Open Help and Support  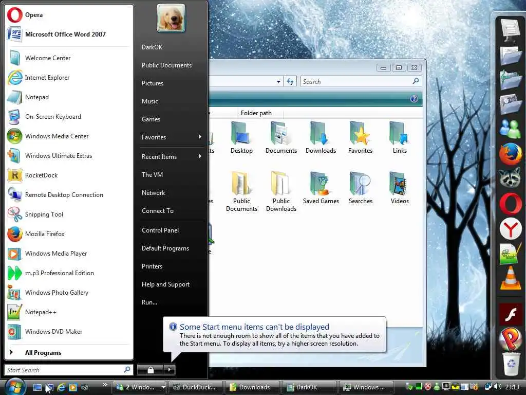[x=165, y=284]
